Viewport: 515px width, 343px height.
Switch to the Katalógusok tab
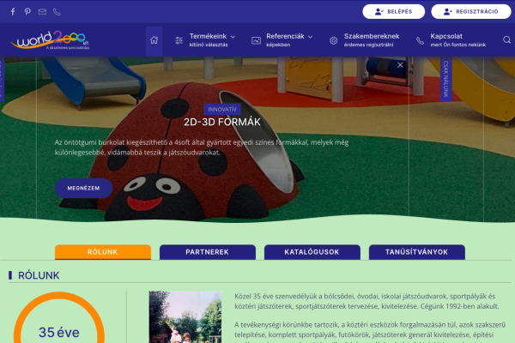coord(312,252)
